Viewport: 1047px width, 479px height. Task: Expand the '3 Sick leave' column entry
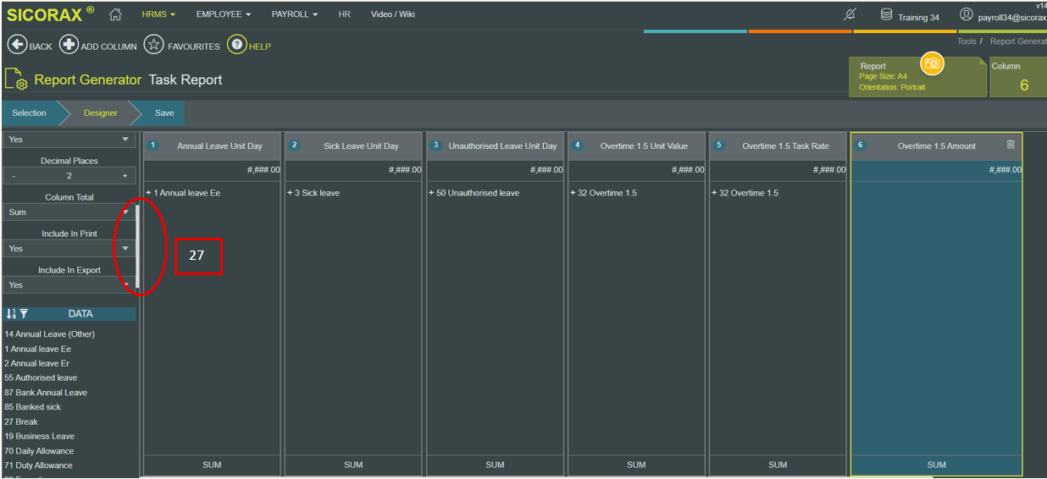click(290, 193)
